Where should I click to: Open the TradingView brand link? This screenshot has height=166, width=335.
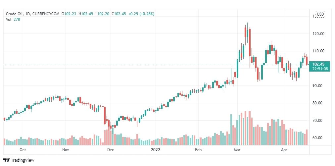pyautogui.click(x=19, y=160)
